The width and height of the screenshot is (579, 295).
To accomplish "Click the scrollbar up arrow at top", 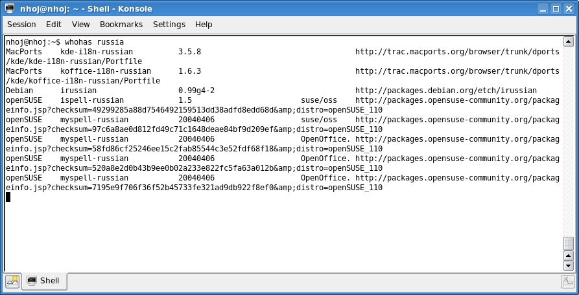I will coord(569,41).
